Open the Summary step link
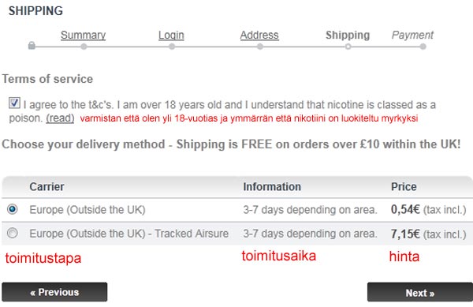Image resolution: width=473 pixels, height=307 pixels. [83, 35]
